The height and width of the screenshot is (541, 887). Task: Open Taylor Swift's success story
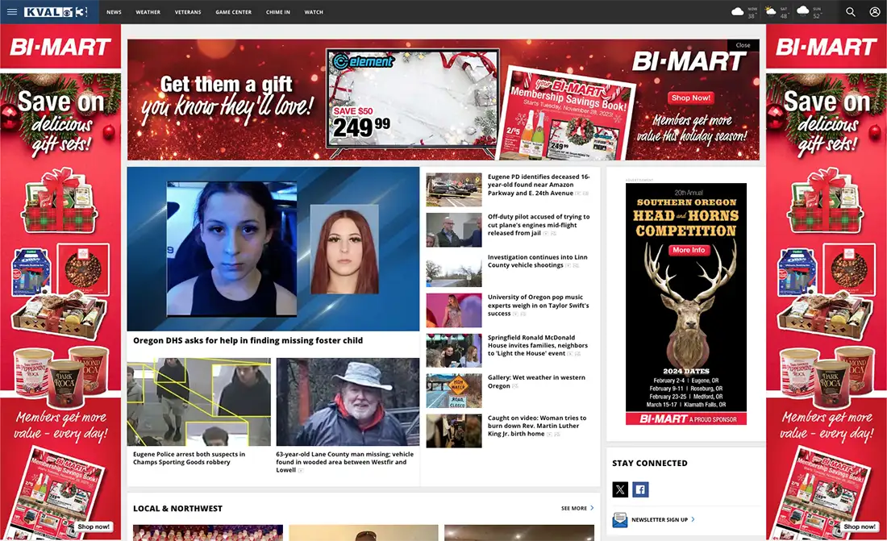point(538,305)
